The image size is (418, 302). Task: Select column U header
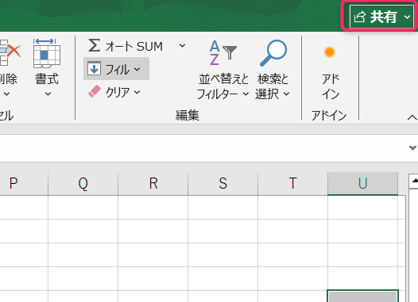[362, 183]
